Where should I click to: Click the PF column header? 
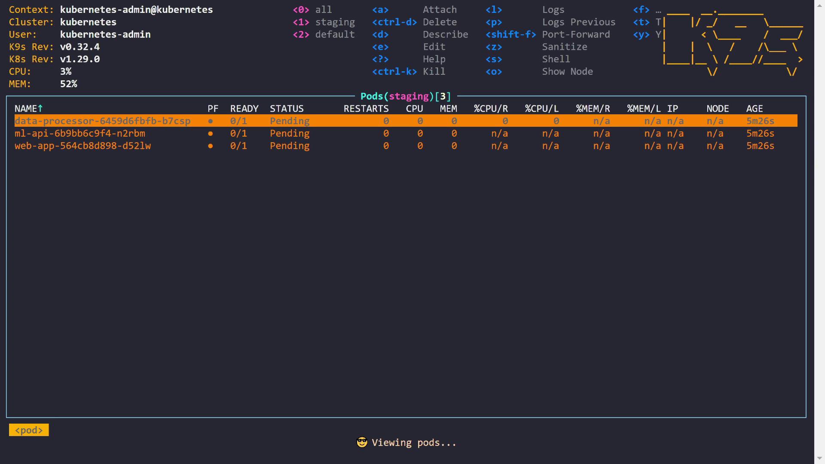coord(213,109)
